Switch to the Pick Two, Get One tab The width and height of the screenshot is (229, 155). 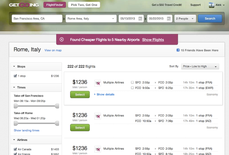(x=84, y=5)
